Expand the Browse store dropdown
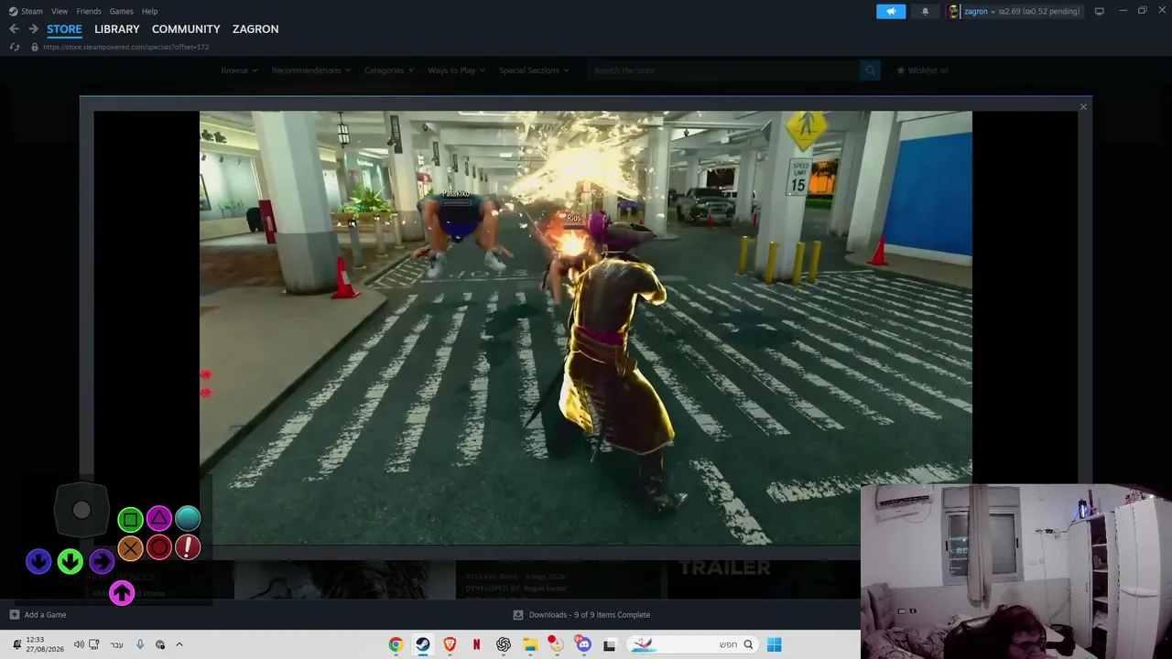This screenshot has width=1172, height=659. (x=239, y=70)
